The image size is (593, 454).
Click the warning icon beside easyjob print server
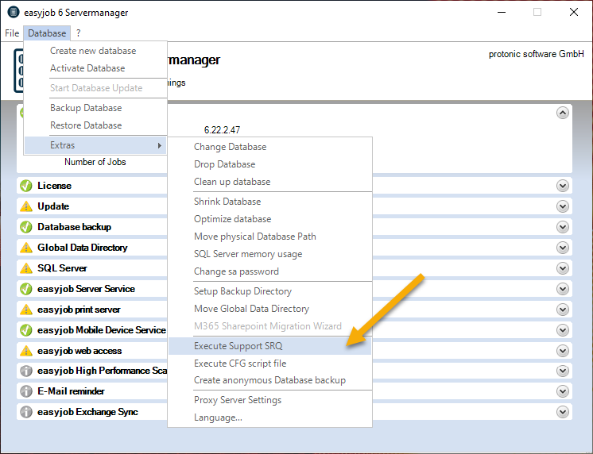pyautogui.click(x=25, y=310)
